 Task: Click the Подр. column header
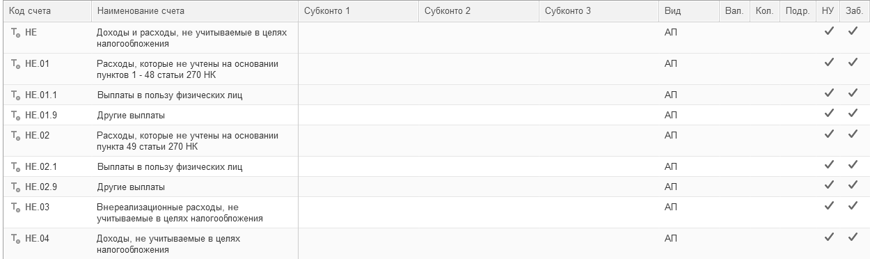(x=796, y=12)
